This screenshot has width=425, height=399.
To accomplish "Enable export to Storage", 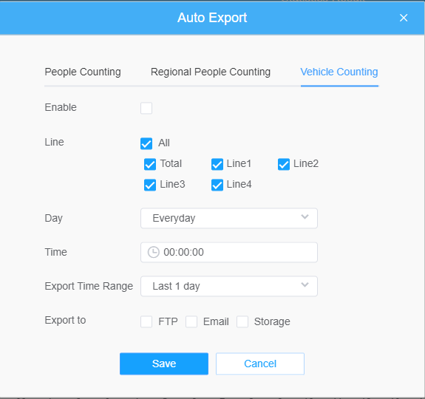I will click(x=242, y=322).
